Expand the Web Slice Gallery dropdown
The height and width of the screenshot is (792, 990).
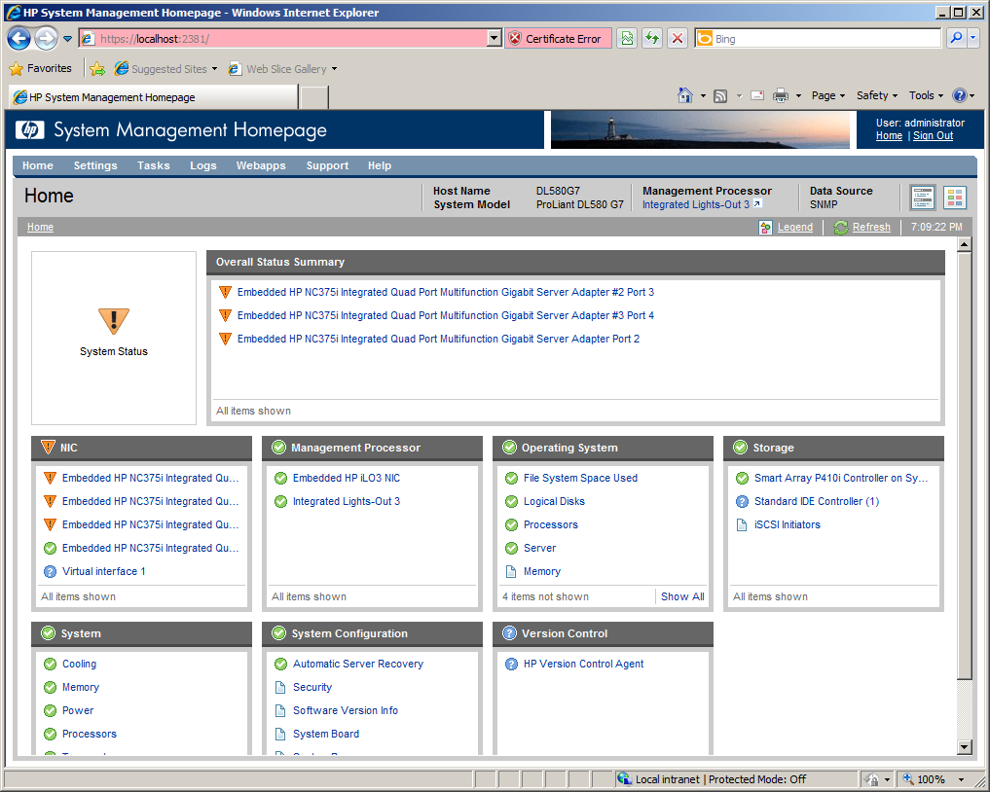click(x=334, y=69)
